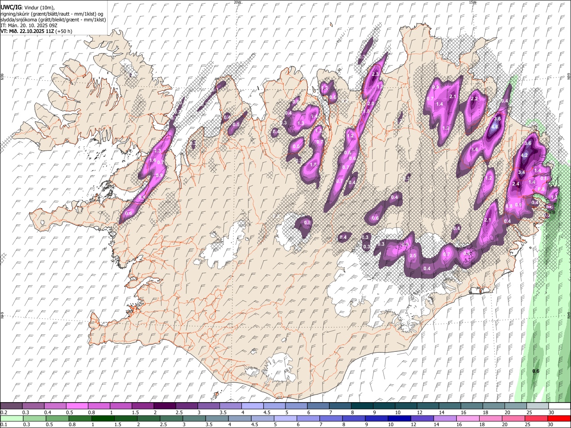Image resolution: width=571 pixels, height=428 pixels.
Task: Click the 'VT: Mið. 22.10.2025 11Z (+50 h)' line
Action: click(36, 31)
